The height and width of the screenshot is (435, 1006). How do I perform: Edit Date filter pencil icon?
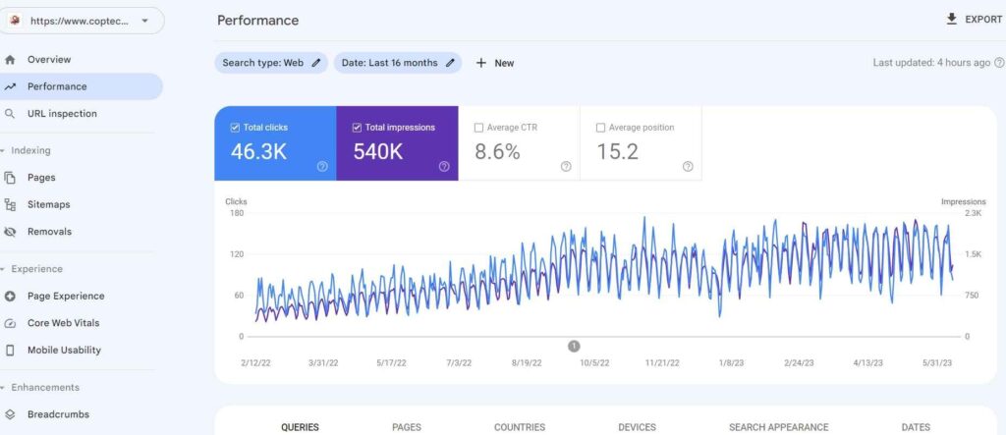[x=450, y=63]
